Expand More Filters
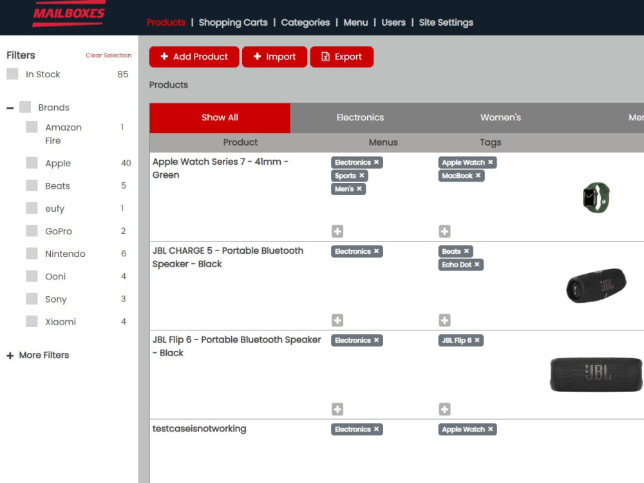 coord(38,355)
